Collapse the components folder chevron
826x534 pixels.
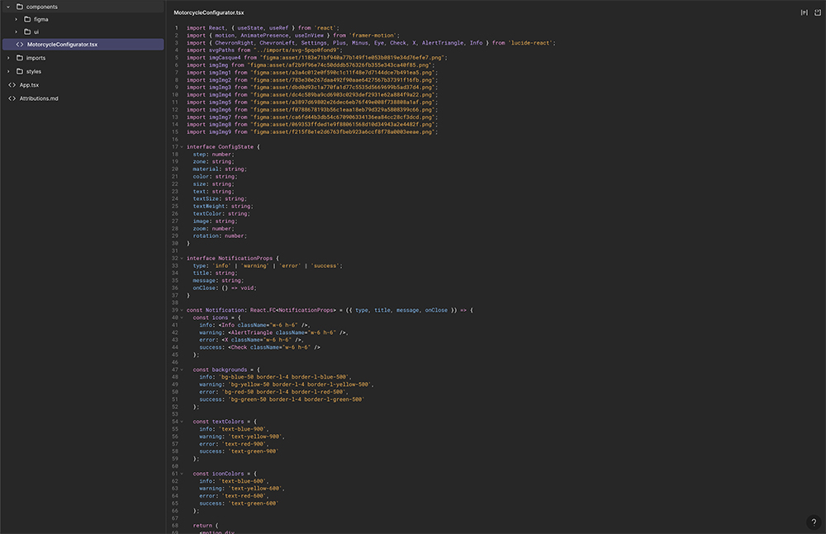[8, 7]
